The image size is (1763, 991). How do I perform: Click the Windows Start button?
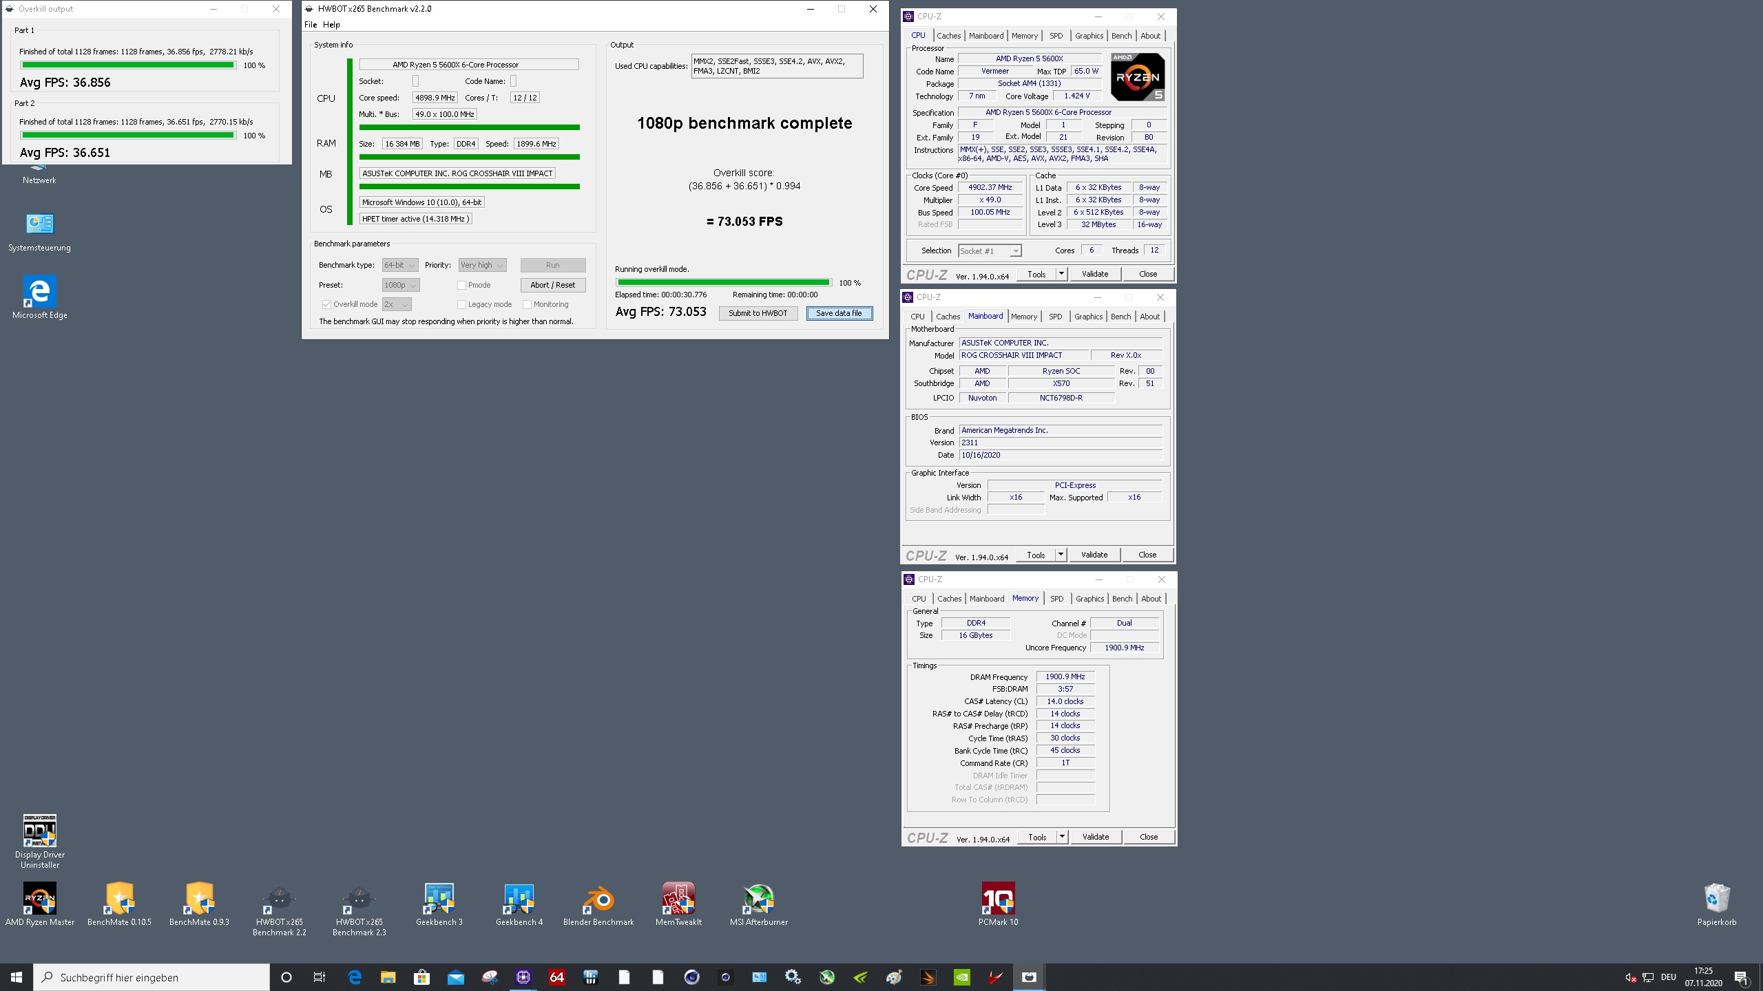click(x=17, y=977)
